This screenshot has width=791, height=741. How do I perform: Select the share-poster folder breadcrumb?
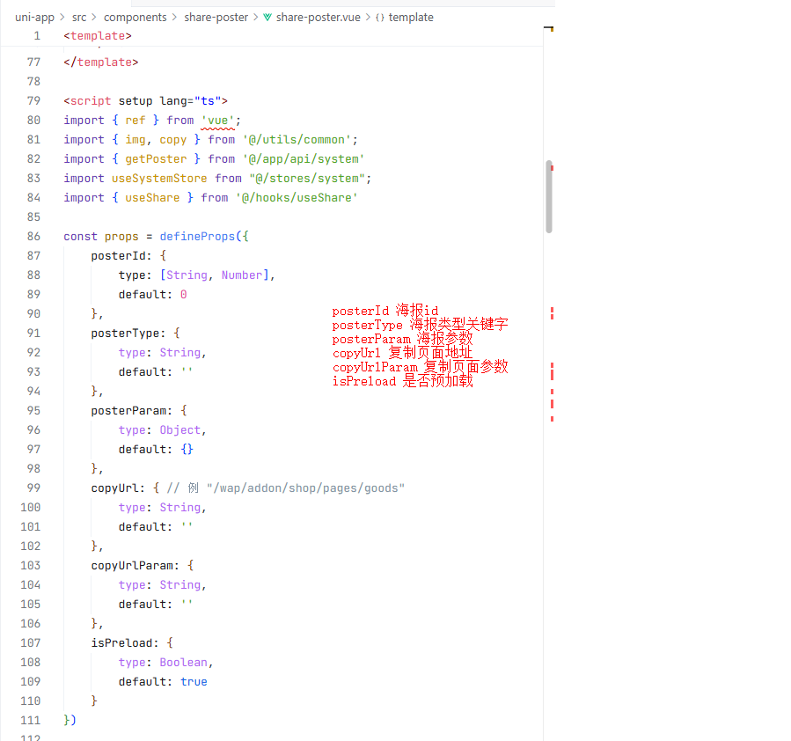click(x=216, y=18)
